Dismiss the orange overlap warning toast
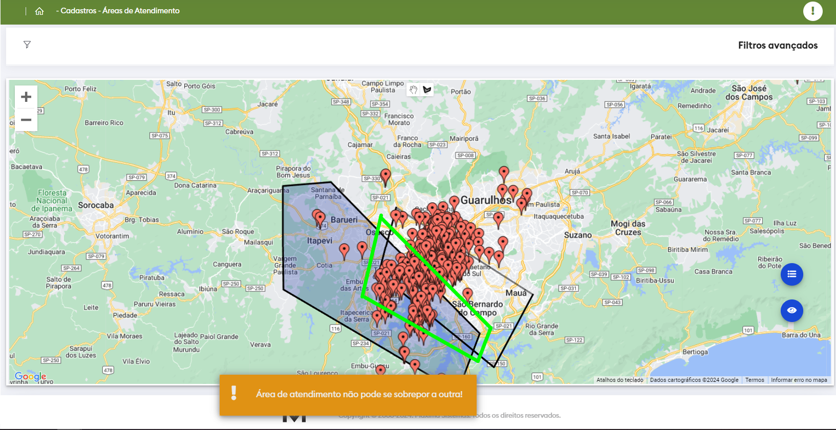This screenshot has height=430, width=836. pos(348,394)
